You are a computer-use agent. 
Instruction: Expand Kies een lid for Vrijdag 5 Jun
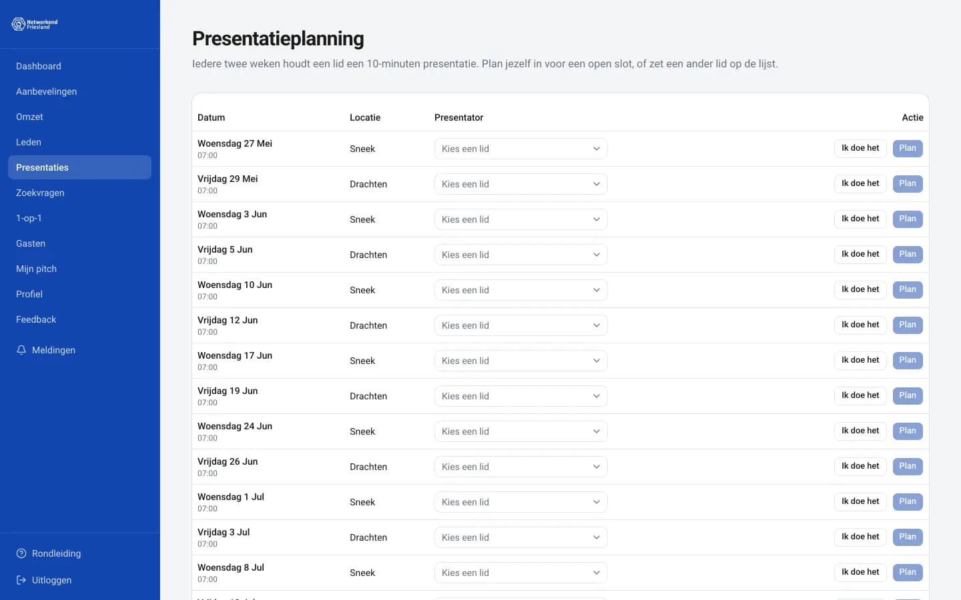click(521, 255)
